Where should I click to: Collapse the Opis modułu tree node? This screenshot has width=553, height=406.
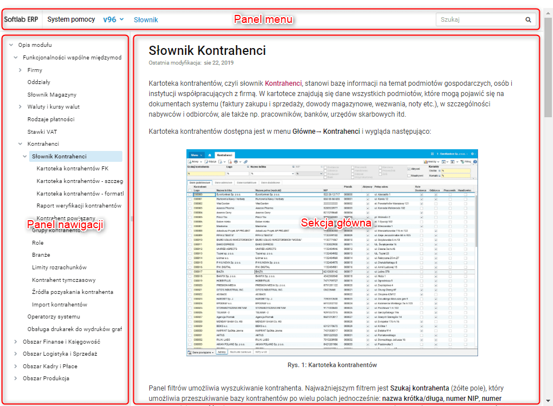tap(11, 45)
